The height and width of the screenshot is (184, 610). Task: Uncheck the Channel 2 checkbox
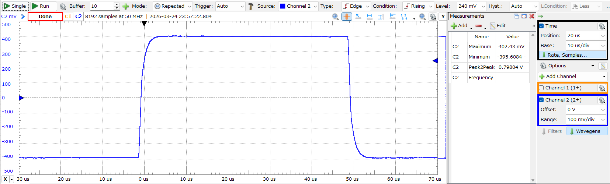541,100
